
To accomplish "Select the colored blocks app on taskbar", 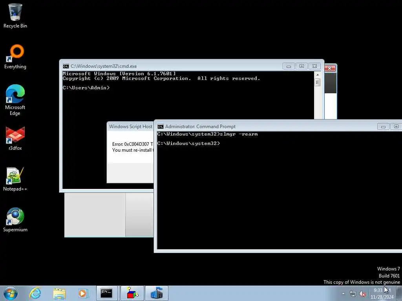I will [132, 293].
